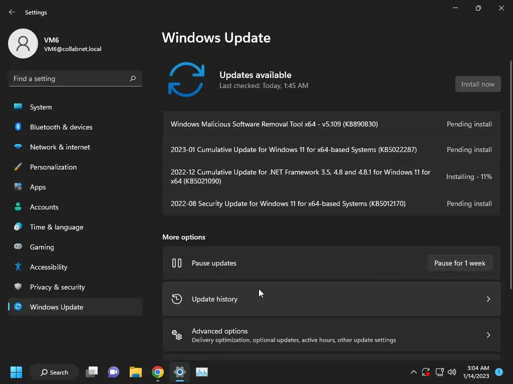Select the 2023-01 Cumulative Update KB5022287 entry

(332, 149)
